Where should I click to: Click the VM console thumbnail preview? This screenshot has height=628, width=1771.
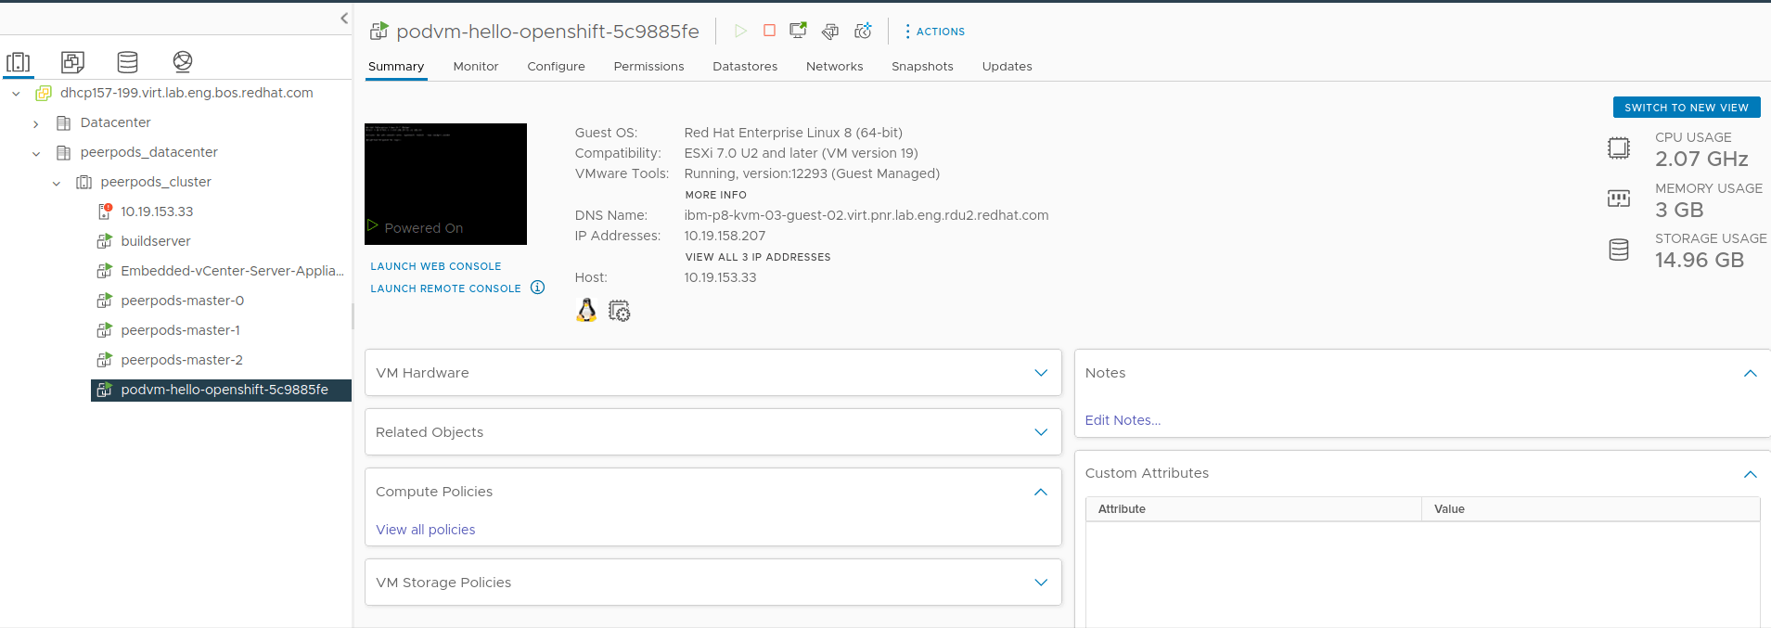pos(445,184)
